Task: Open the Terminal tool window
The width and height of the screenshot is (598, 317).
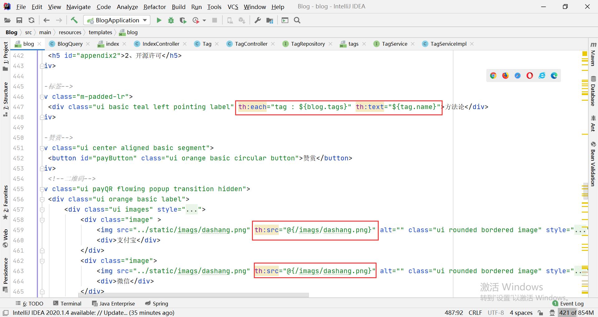Action: point(67,304)
